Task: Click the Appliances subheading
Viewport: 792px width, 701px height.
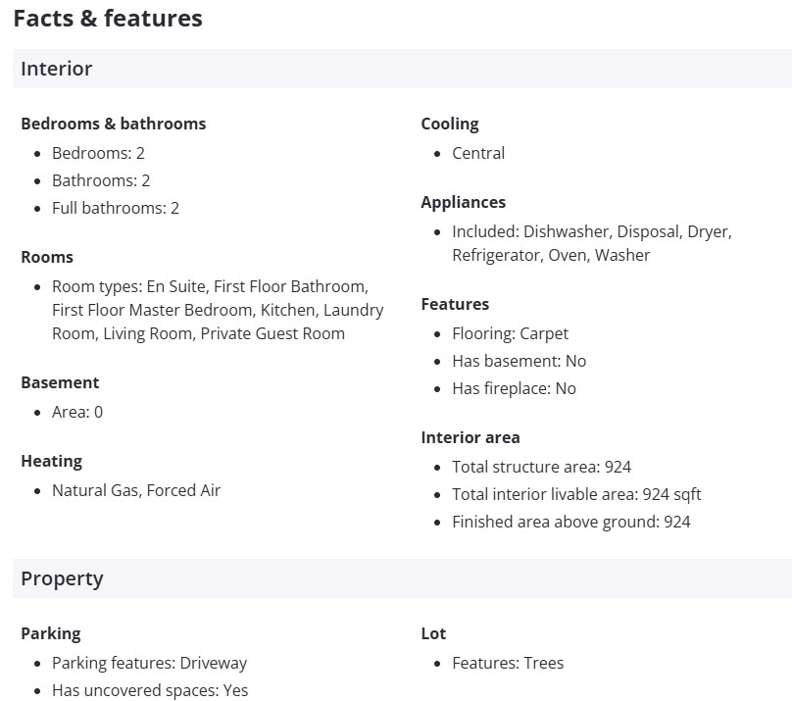Action: coord(464,202)
